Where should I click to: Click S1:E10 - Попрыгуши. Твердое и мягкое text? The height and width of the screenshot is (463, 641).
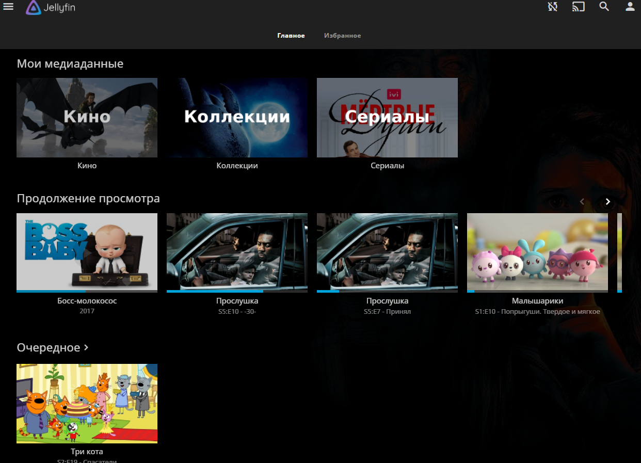(537, 312)
